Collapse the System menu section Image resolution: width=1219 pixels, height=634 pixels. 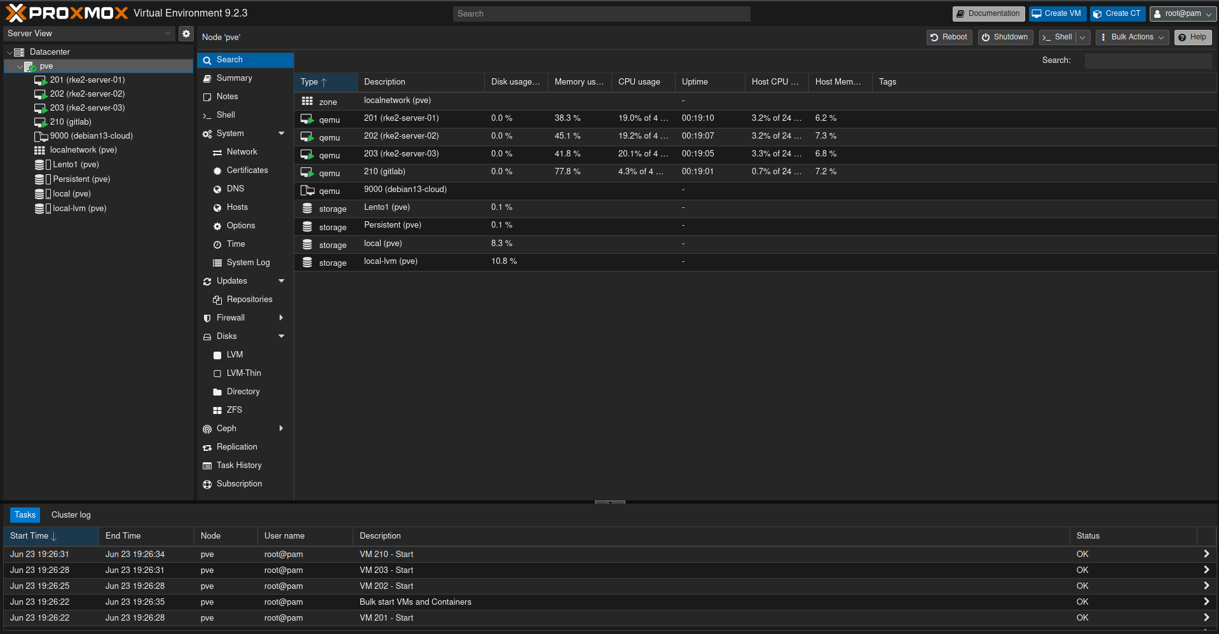pyautogui.click(x=282, y=134)
